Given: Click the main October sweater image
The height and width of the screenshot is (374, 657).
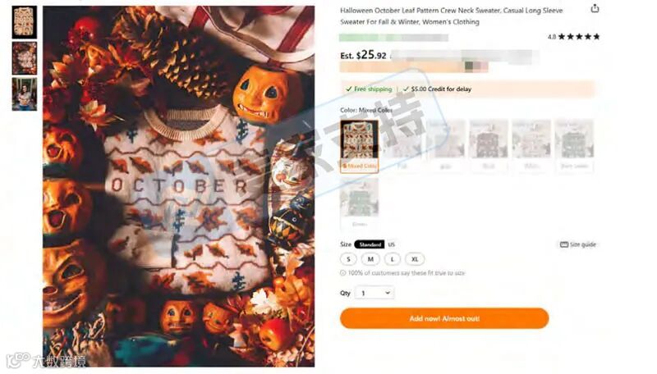Looking at the screenshot, I should pos(179,186).
